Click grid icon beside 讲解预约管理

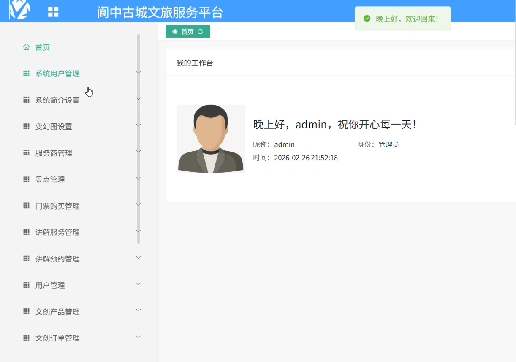[26, 259]
